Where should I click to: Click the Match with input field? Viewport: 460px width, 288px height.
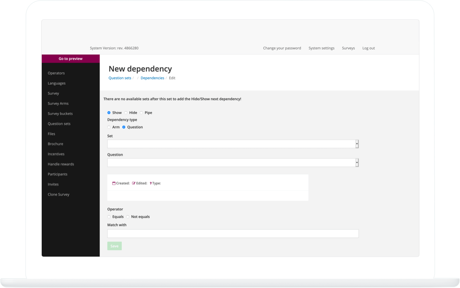(233, 233)
